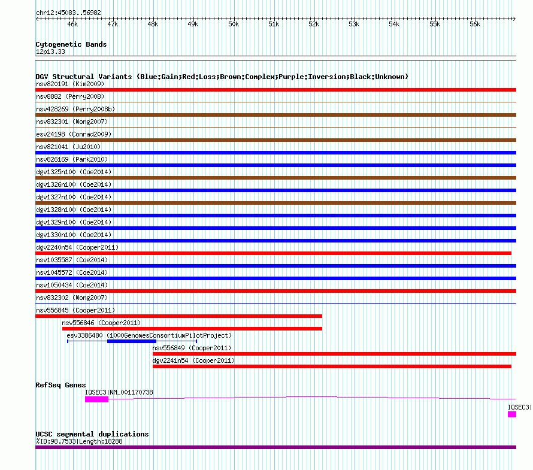
Task: Open dgv1329n100 (Coe2014) variant label
Action: pyautogui.click(x=74, y=222)
